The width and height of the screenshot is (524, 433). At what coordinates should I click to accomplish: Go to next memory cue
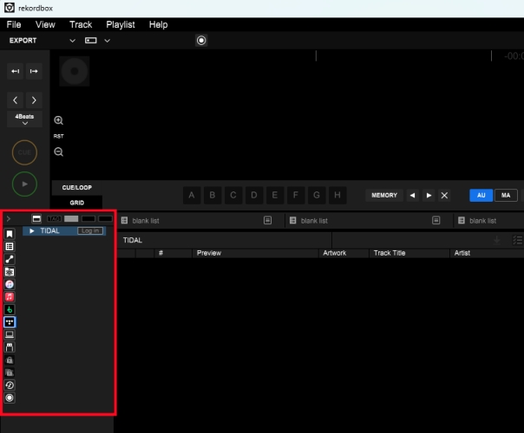(x=429, y=195)
